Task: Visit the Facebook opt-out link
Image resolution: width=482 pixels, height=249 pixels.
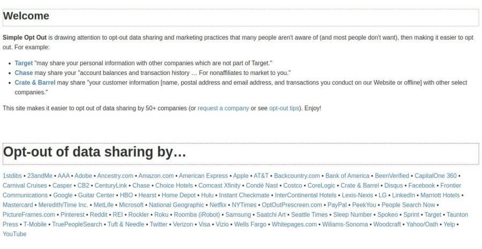Action: [421, 186]
